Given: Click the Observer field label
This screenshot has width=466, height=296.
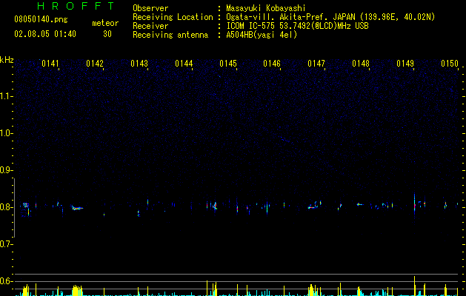Looking at the screenshot, I should pyautogui.click(x=150, y=8).
